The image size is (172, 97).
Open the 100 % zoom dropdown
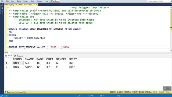coord(11,53)
